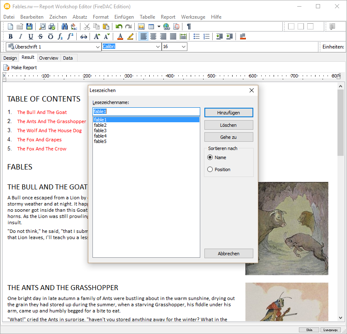Open the Überschrift 1 style dropdown
This screenshot has height=334, width=347.
coord(98,47)
